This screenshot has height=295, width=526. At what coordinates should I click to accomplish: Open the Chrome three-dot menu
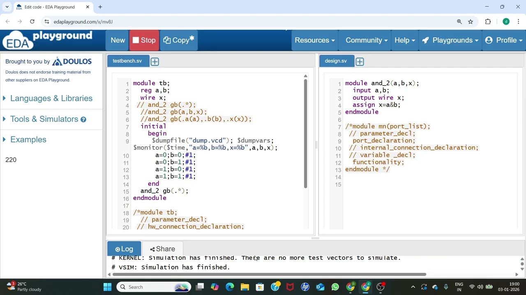coord(519,22)
